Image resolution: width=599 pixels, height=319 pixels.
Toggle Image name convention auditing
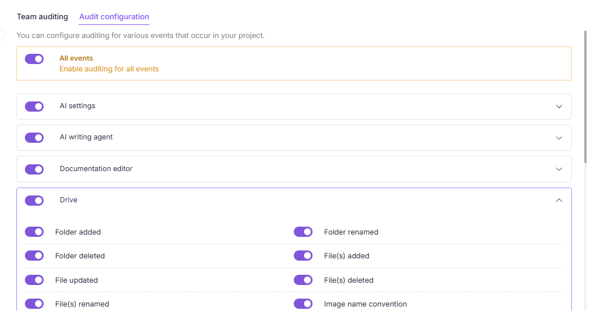point(303,304)
